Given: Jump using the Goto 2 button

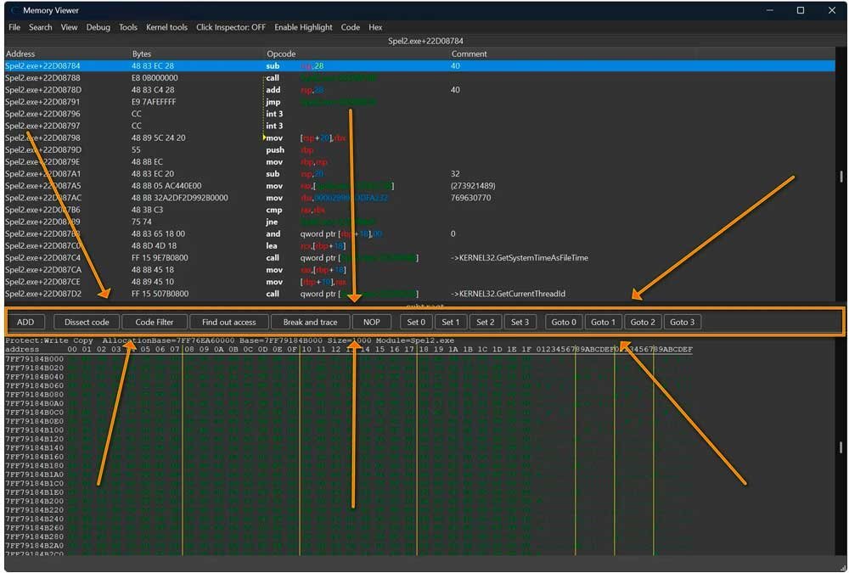Looking at the screenshot, I should 643,322.
